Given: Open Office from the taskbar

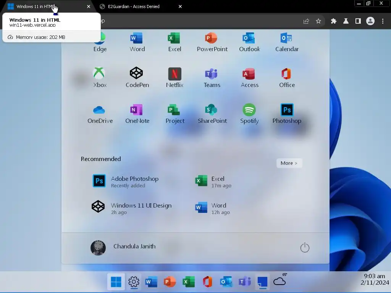Looking at the screenshot, I should pyautogui.click(x=207, y=282).
